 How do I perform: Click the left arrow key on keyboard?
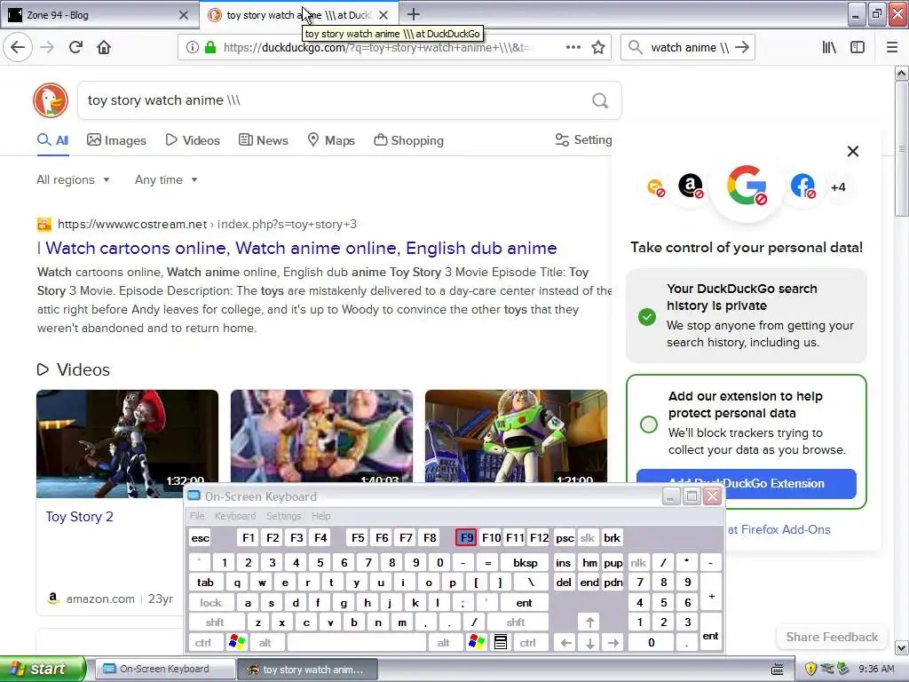tap(565, 643)
